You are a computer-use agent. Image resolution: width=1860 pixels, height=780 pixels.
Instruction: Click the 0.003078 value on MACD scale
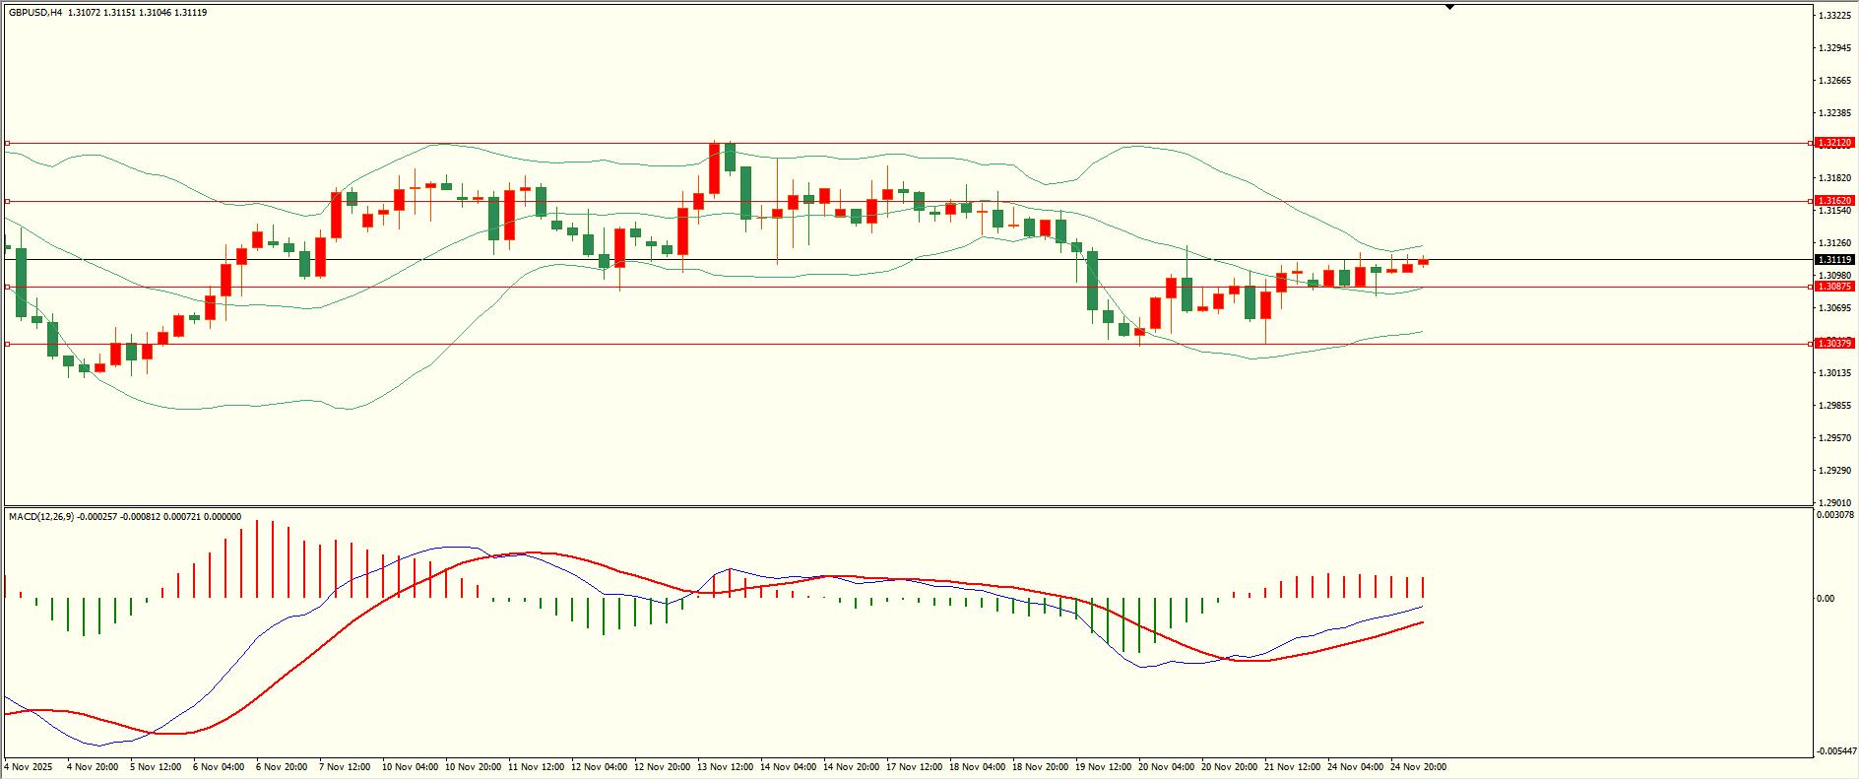1834,515
